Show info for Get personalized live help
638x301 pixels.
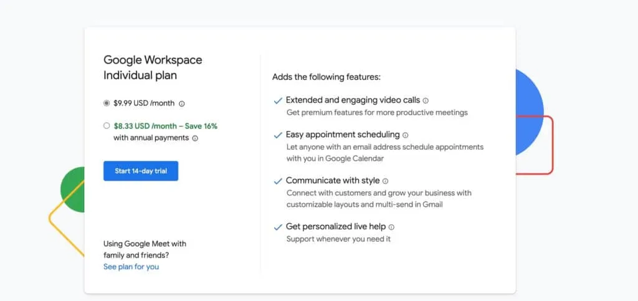[391, 227]
